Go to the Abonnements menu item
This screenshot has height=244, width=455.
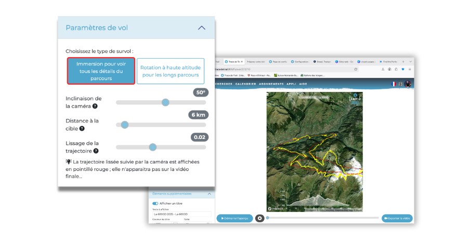pos(271,84)
